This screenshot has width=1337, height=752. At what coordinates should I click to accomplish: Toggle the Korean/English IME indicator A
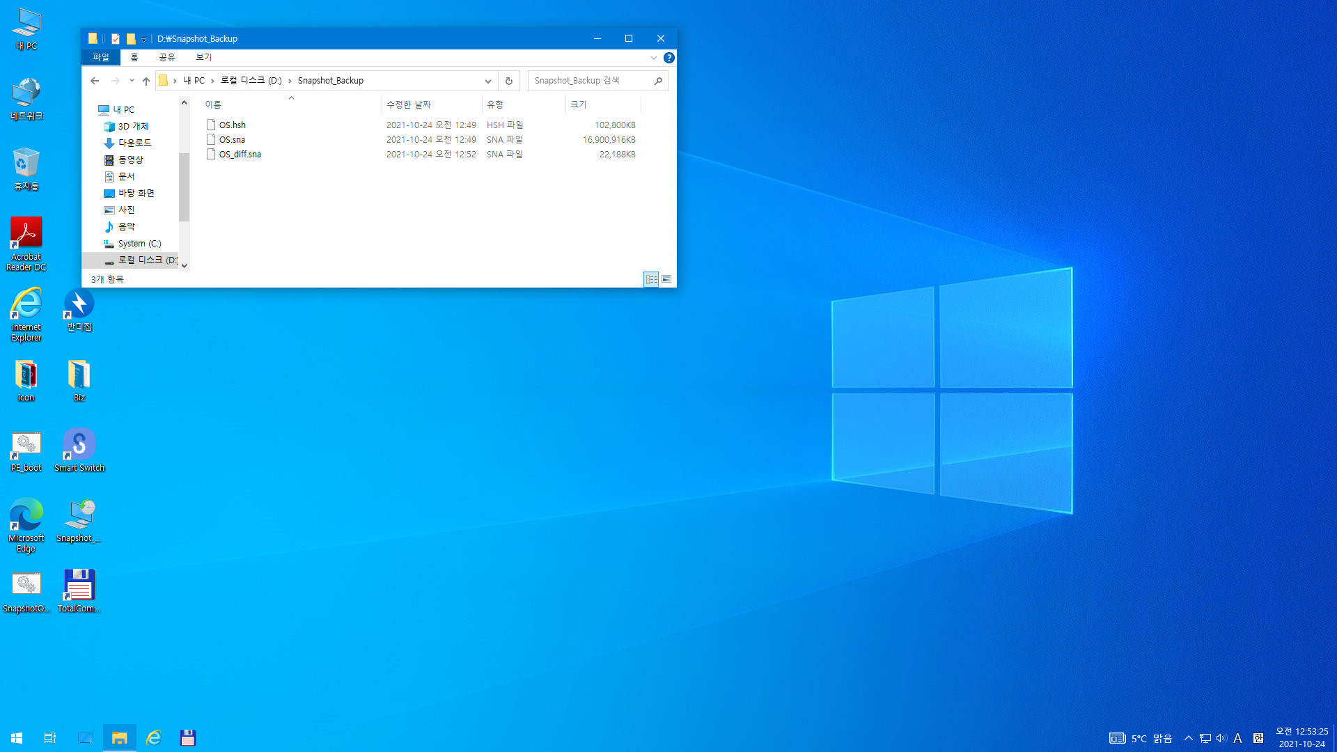click(x=1237, y=738)
